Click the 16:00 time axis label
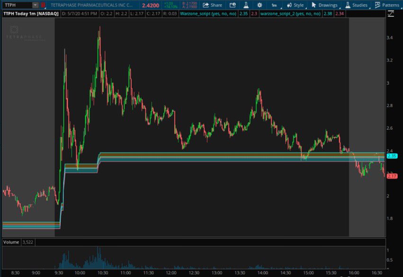This screenshot has width=403, height=277. pyautogui.click(x=354, y=273)
